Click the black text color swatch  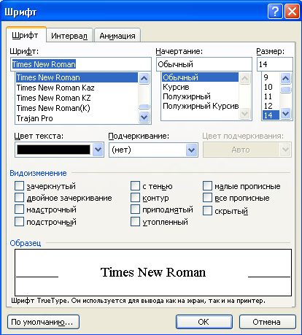click(53, 150)
